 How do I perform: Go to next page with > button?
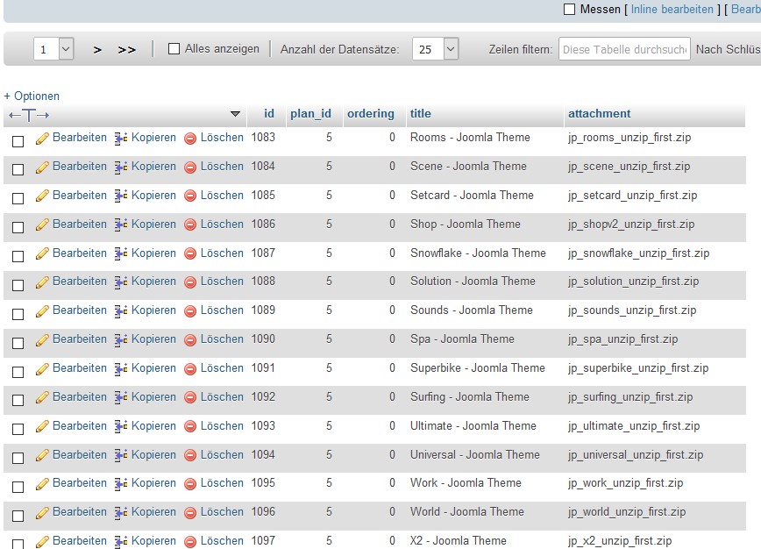pyautogui.click(x=97, y=49)
